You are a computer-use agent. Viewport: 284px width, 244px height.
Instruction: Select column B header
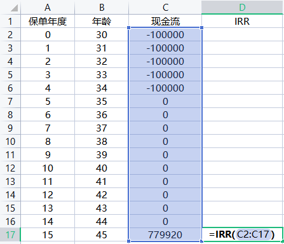tap(102, 8)
